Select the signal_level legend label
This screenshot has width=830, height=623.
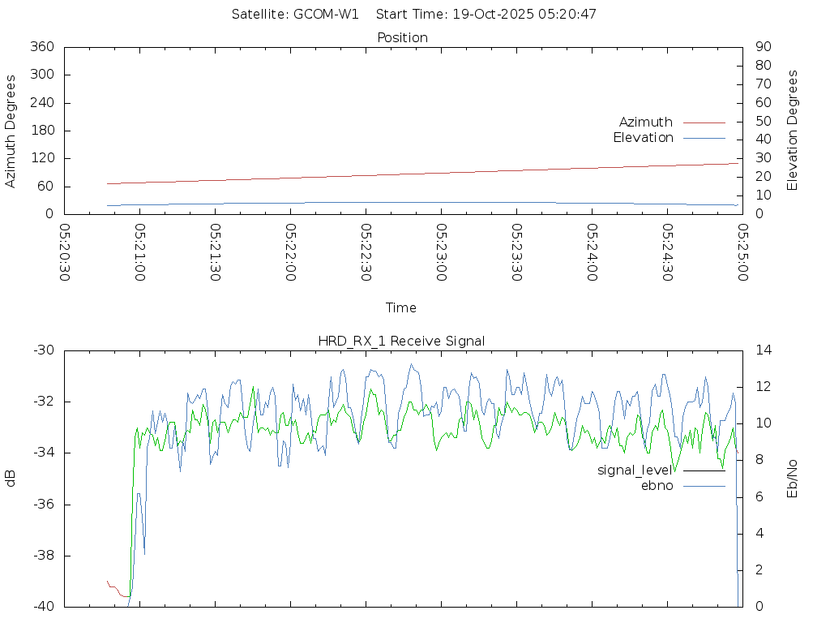(x=635, y=470)
